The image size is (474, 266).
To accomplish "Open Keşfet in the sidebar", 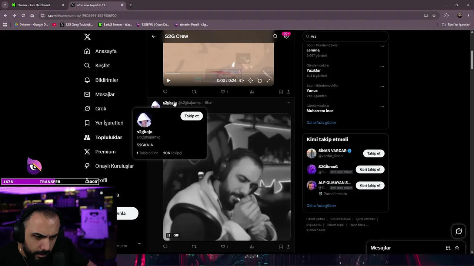I will coord(97,65).
